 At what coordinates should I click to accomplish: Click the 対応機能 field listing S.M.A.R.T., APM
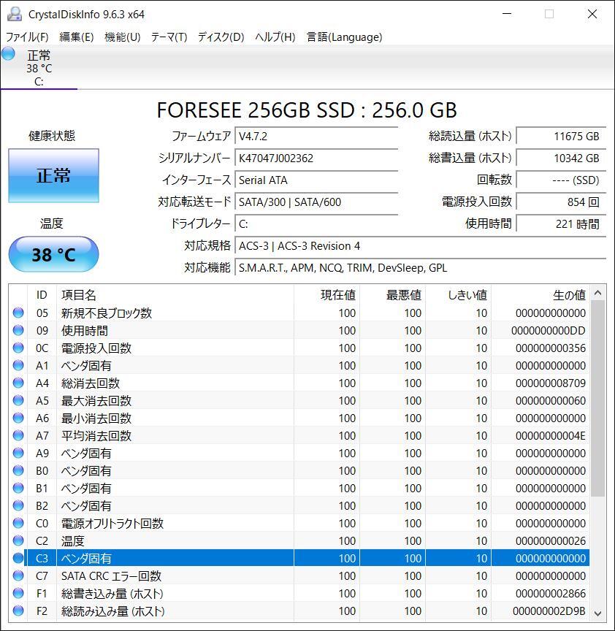point(420,267)
